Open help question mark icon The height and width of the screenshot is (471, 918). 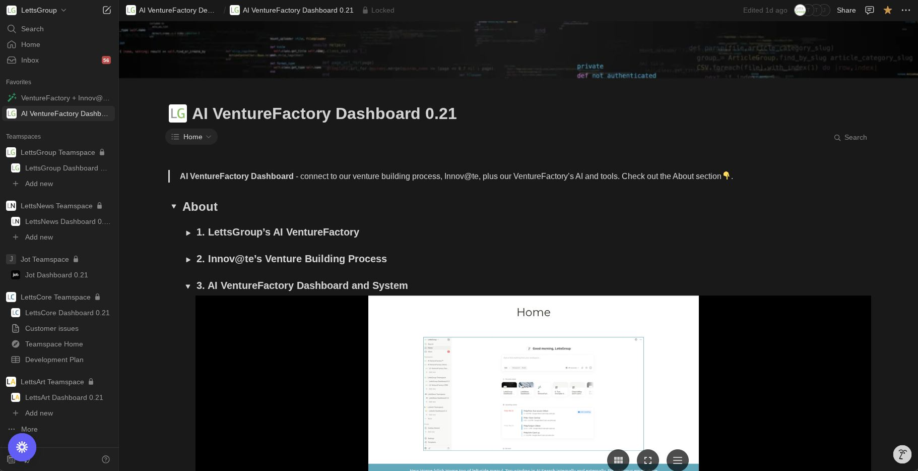(x=106, y=459)
